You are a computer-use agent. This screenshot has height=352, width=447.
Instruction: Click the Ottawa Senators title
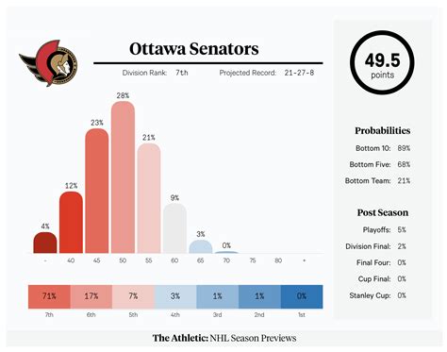[x=194, y=49]
